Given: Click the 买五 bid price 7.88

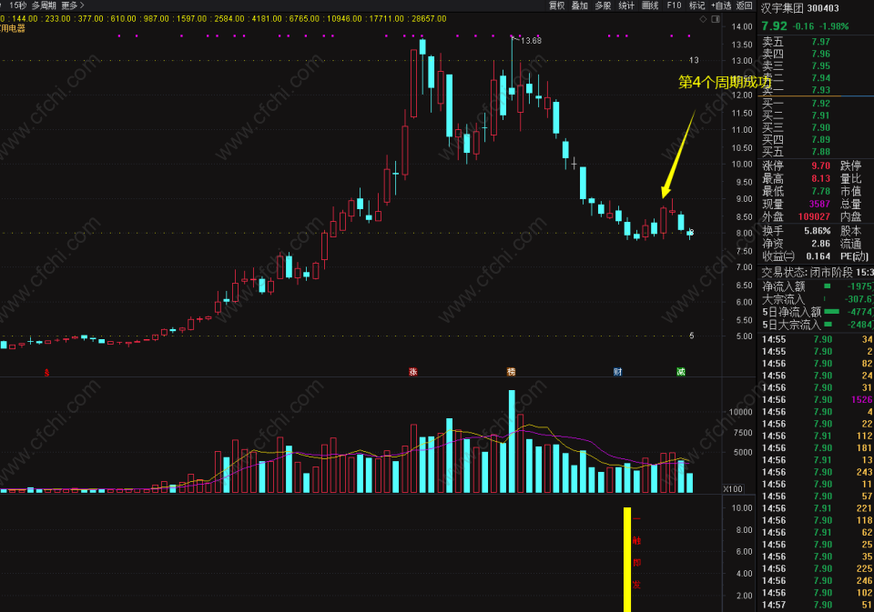Looking at the screenshot, I should [820, 152].
